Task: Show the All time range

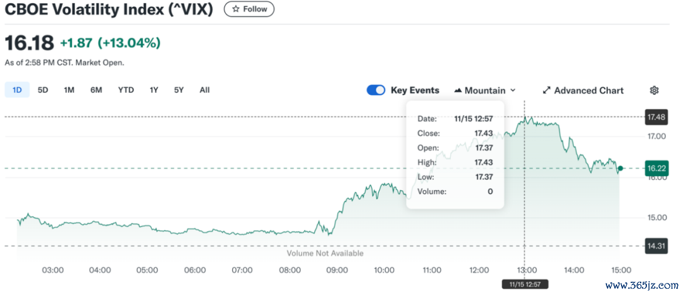Action: [204, 90]
